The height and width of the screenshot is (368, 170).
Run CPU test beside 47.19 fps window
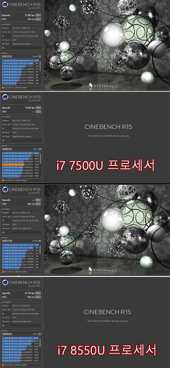coord(38,297)
